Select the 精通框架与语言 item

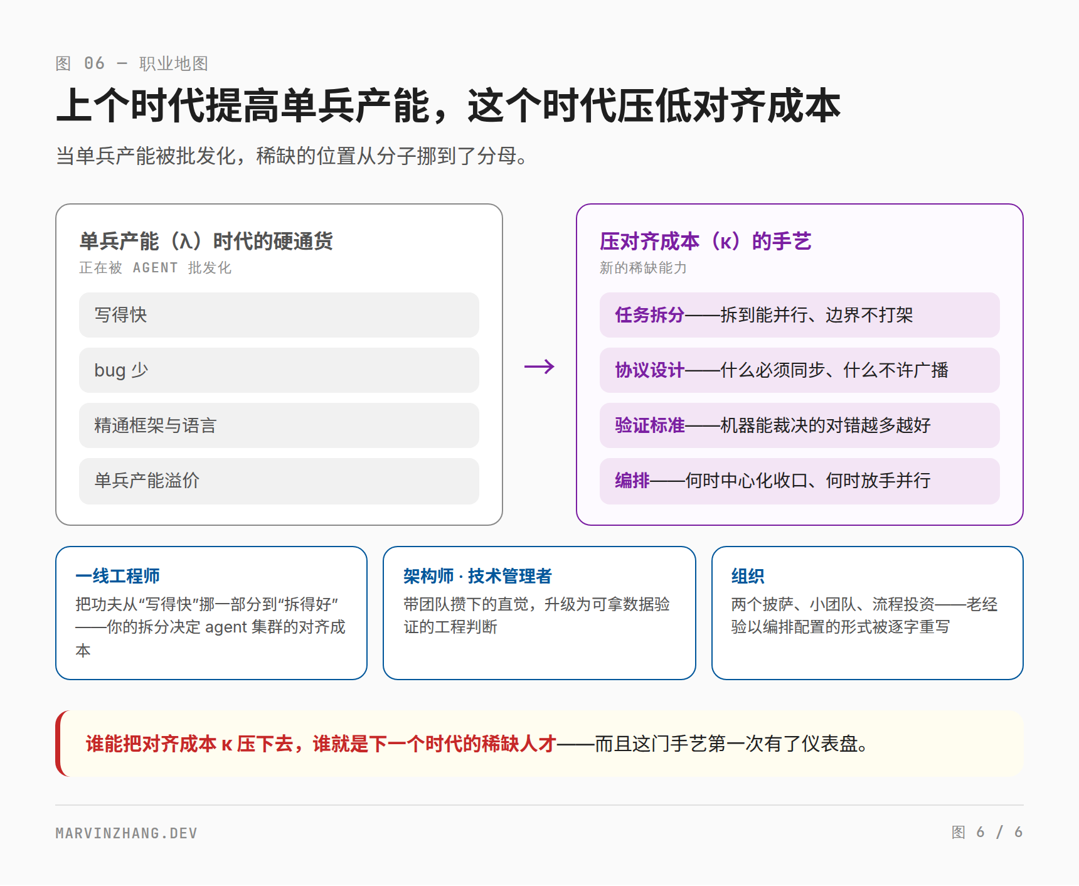pos(279,425)
